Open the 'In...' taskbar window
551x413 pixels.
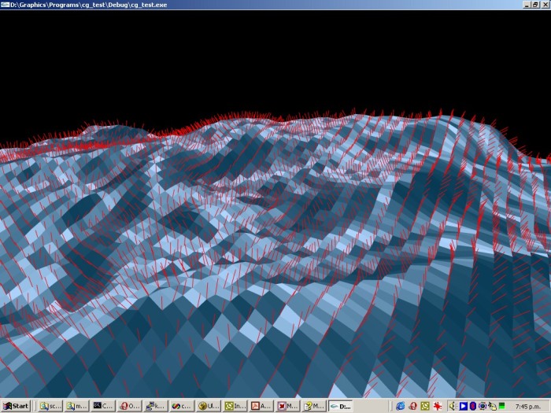tap(235, 406)
